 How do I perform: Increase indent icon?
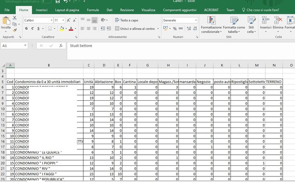pos(109,29)
